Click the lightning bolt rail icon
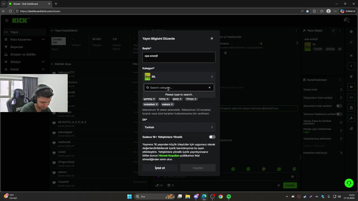 351,66
